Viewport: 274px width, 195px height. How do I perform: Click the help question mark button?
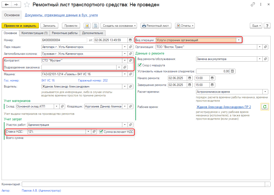(x=267, y=26)
